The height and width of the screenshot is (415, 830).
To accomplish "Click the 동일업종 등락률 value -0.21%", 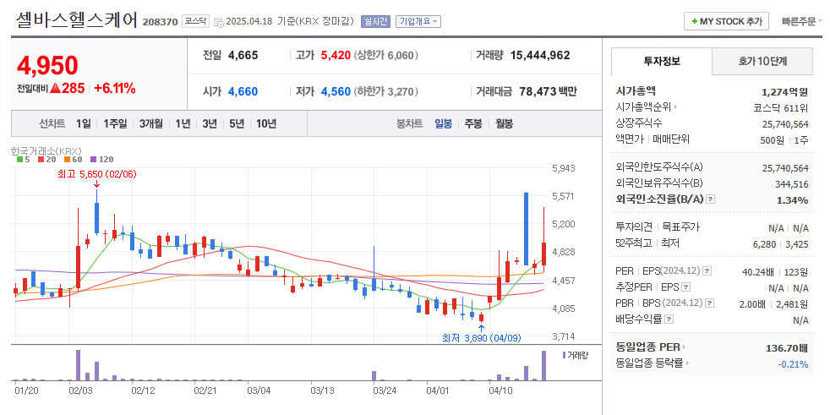I will pos(793,364).
